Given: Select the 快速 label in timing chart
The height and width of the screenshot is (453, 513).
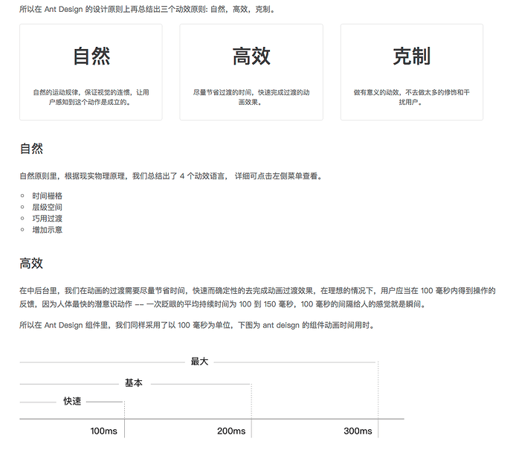Looking at the screenshot, I should coord(72,401).
